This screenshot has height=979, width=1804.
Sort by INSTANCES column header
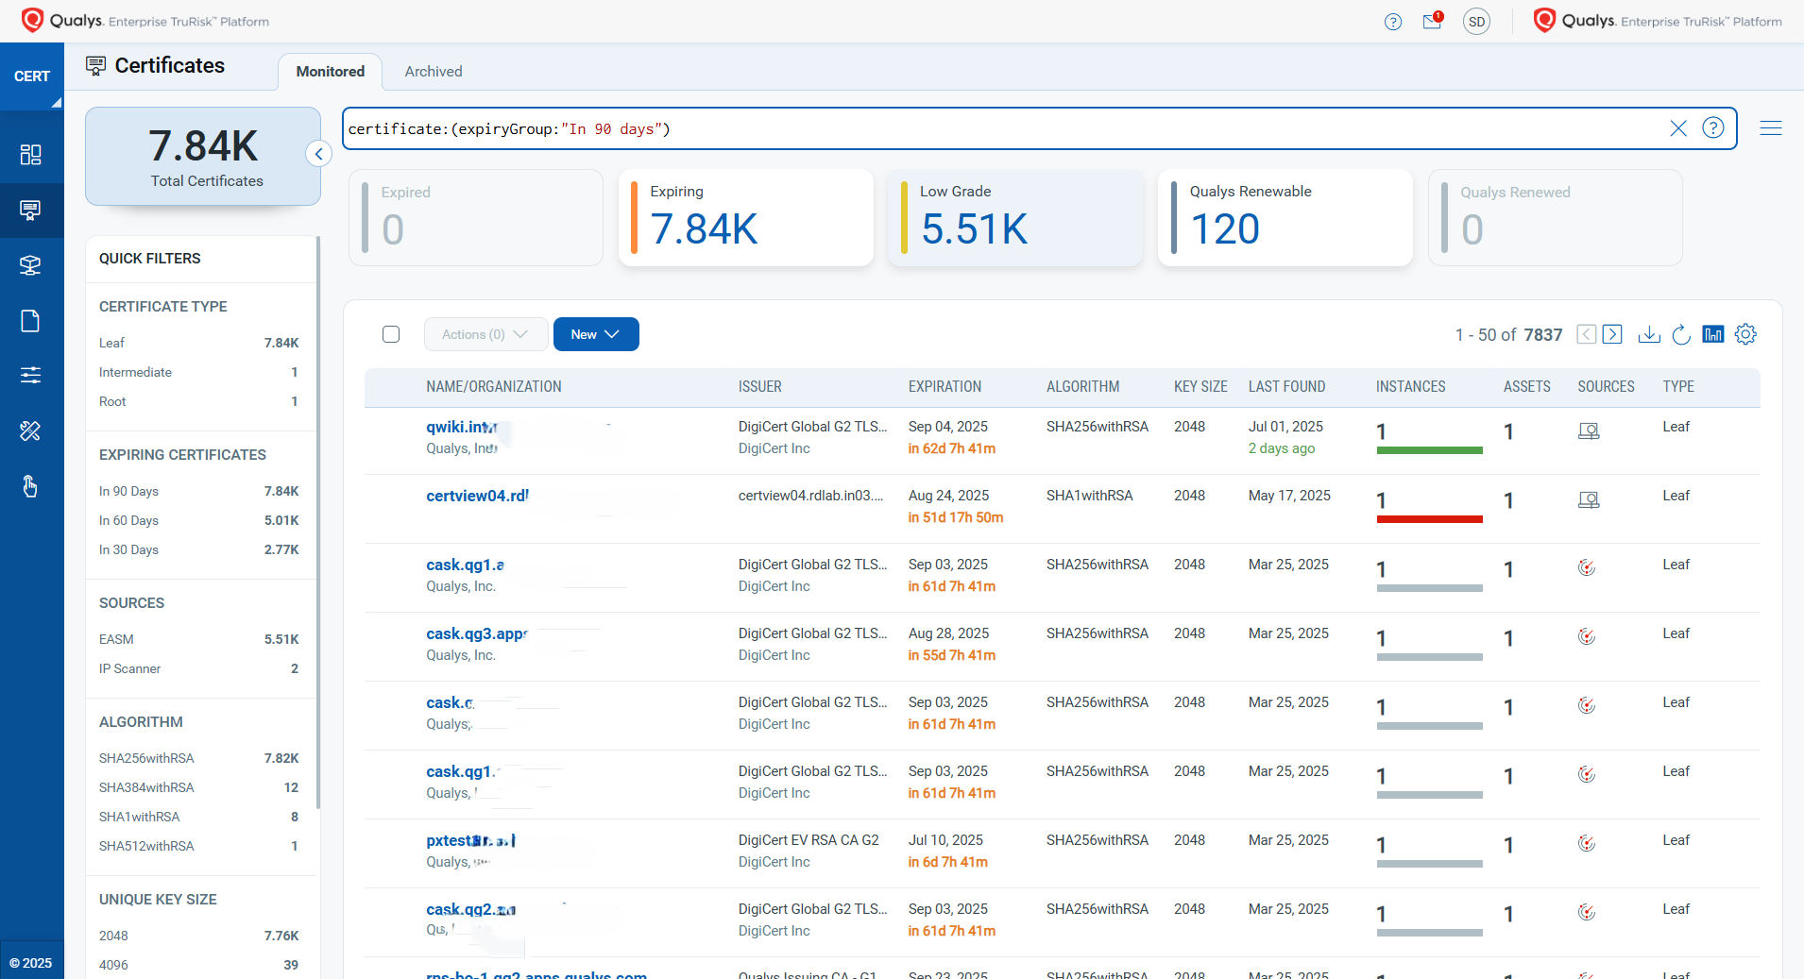1410,387
